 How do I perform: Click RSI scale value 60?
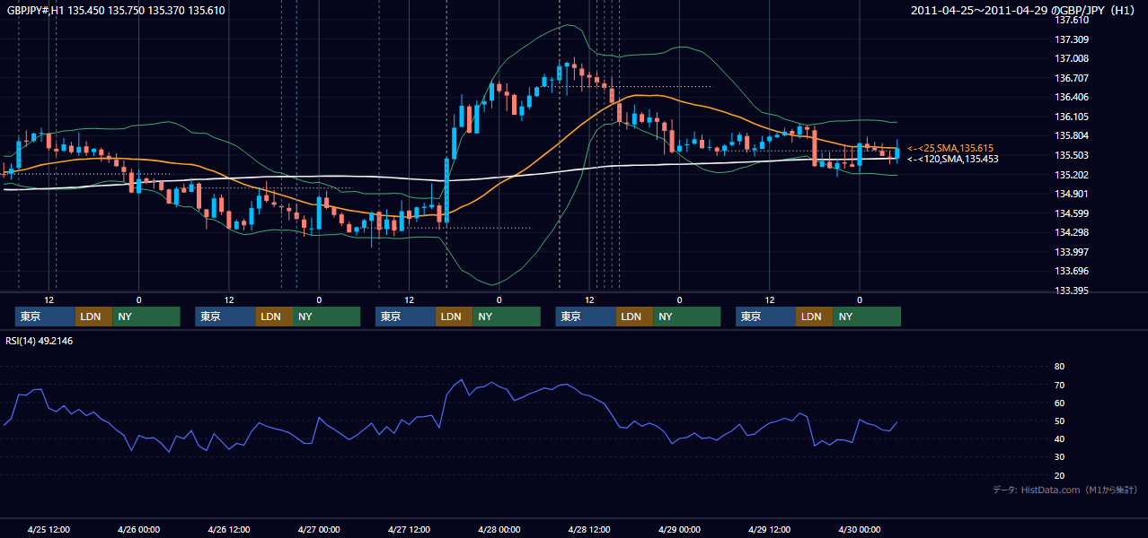point(1060,403)
